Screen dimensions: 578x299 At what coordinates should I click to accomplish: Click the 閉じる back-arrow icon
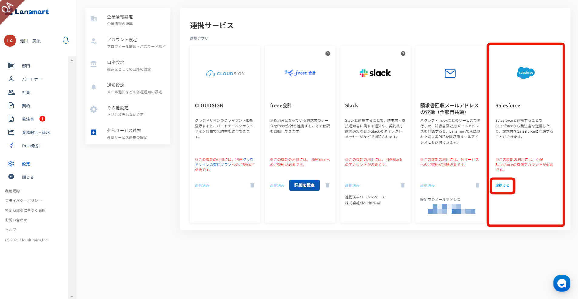click(11, 177)
